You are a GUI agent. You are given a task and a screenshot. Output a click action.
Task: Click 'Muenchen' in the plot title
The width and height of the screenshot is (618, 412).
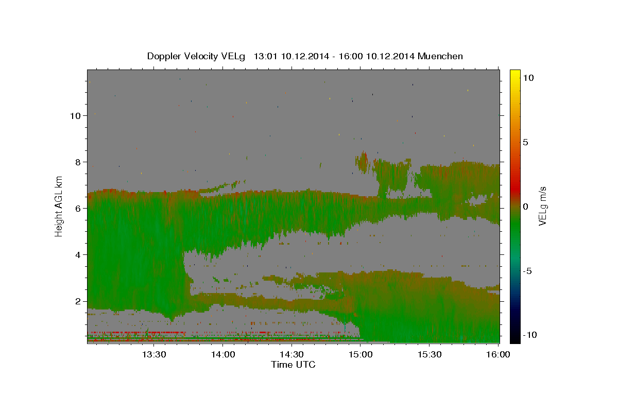(440, 56)
